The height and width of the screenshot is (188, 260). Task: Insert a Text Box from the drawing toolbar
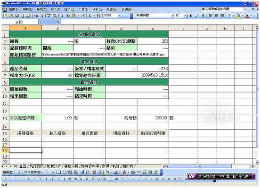(70, 172)
